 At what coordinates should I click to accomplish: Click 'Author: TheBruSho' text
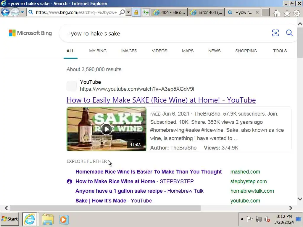[x=173, y=148]
